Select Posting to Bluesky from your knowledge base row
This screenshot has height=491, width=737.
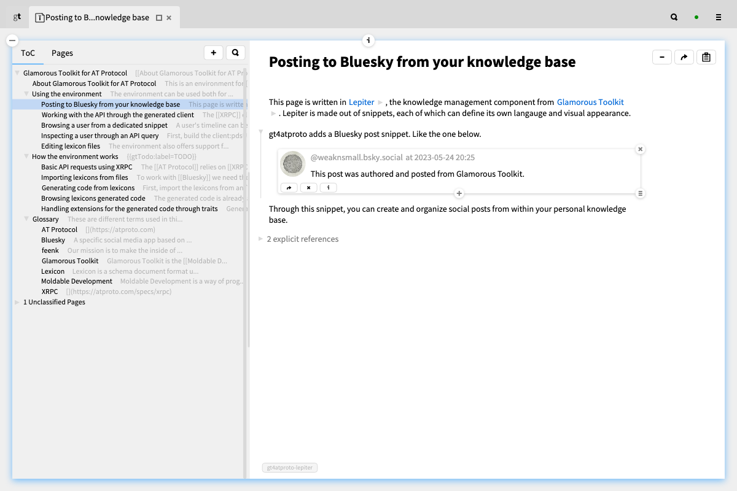[x=128, y=104]
